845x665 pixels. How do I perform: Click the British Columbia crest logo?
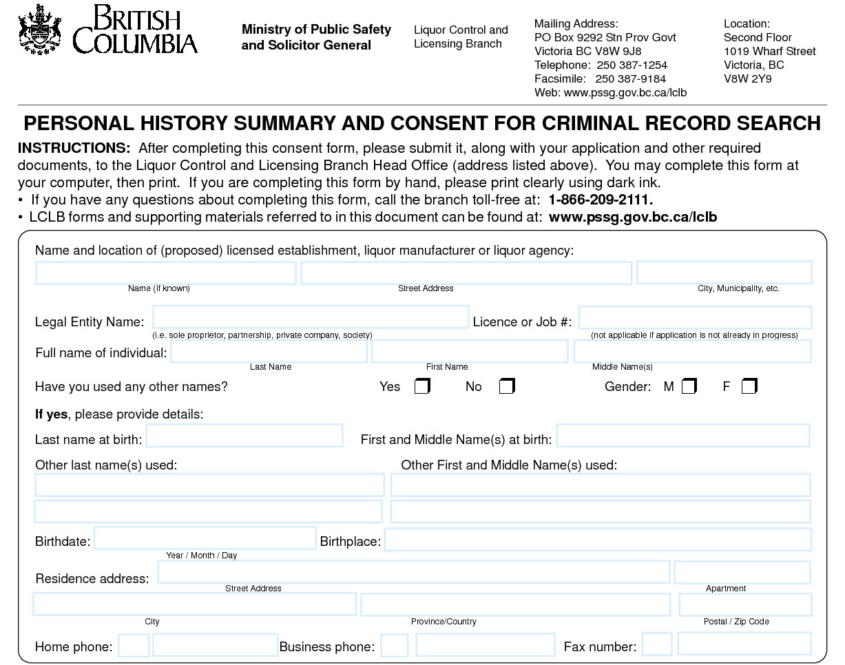click(41, 29)
